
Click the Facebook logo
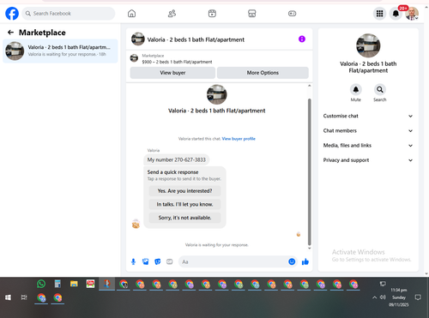tap(12, 14)
